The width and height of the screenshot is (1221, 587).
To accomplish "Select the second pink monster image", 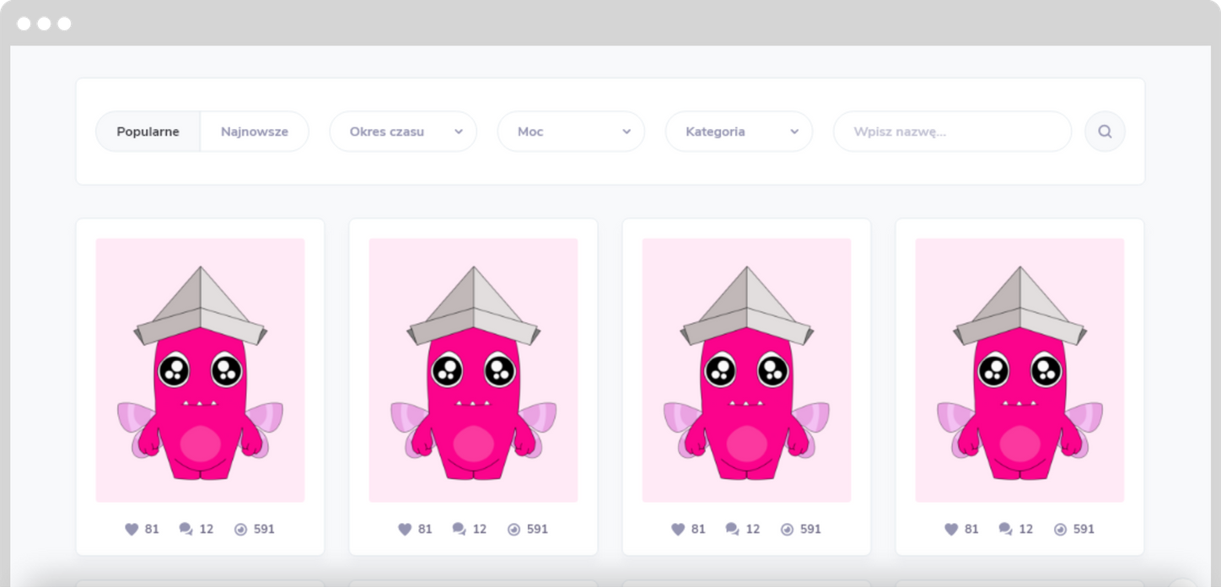I will pyautogui.click(x=473, y=370).
